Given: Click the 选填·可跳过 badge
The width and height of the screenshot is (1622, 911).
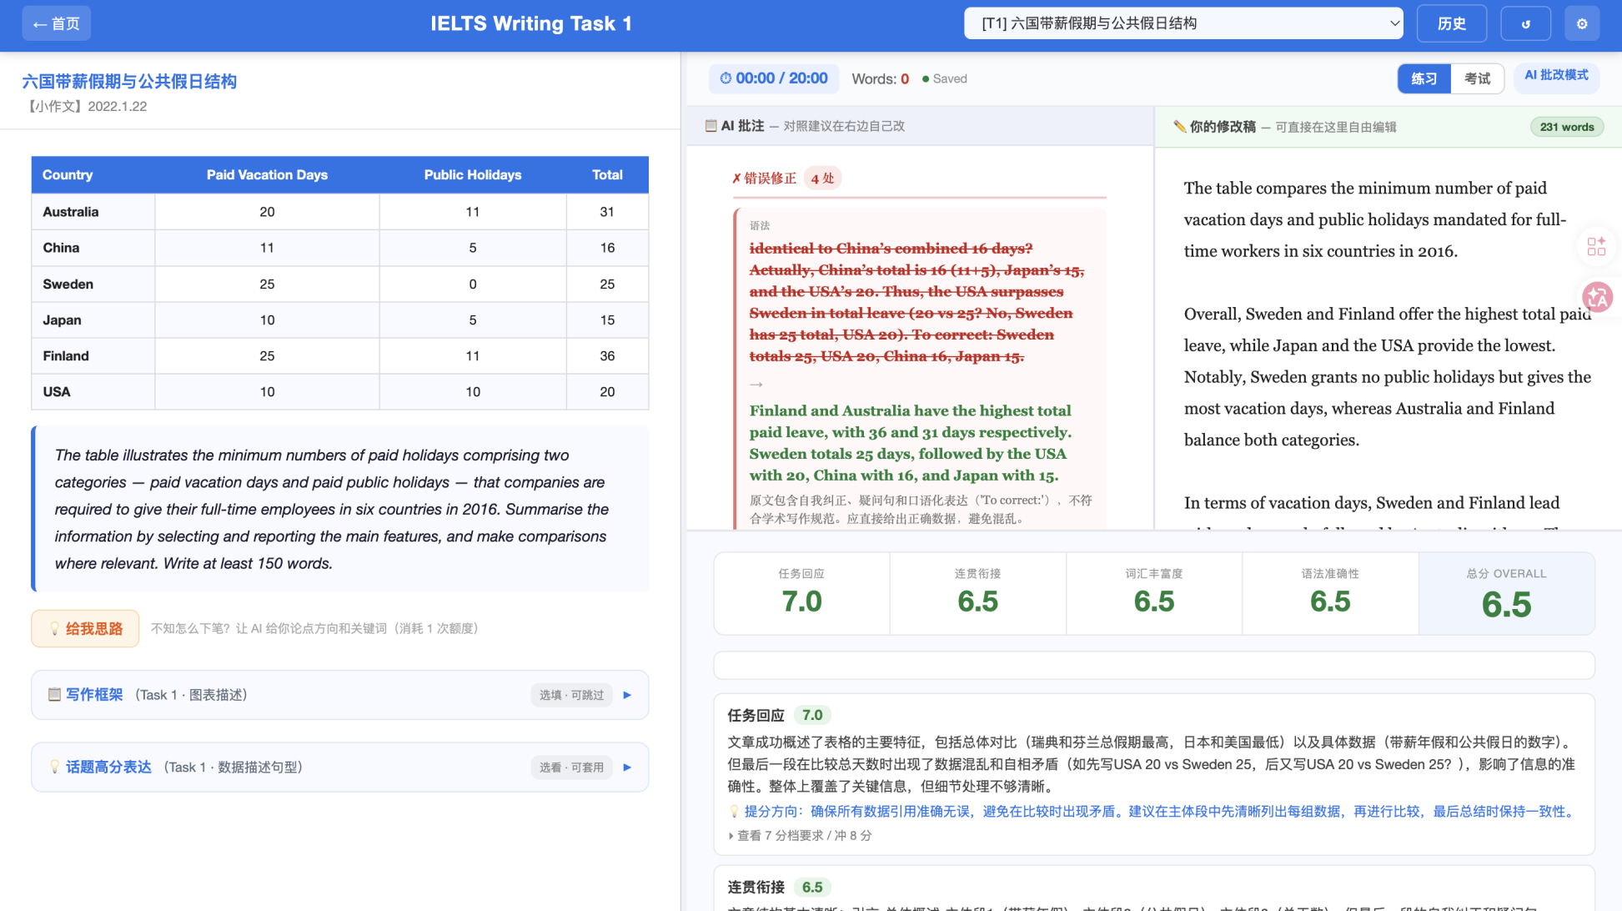Looking at the screenshot, I should 571,695.
